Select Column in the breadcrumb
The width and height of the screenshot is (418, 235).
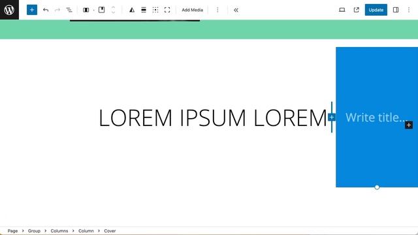point(86,230)
